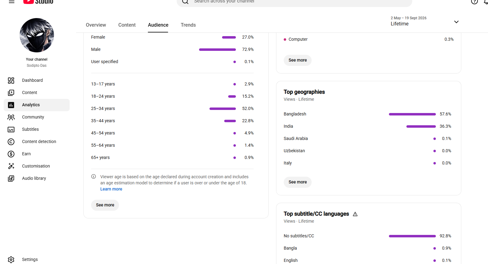
Task: Click See more under age breakdown
Action: click(x=105, y=205)
